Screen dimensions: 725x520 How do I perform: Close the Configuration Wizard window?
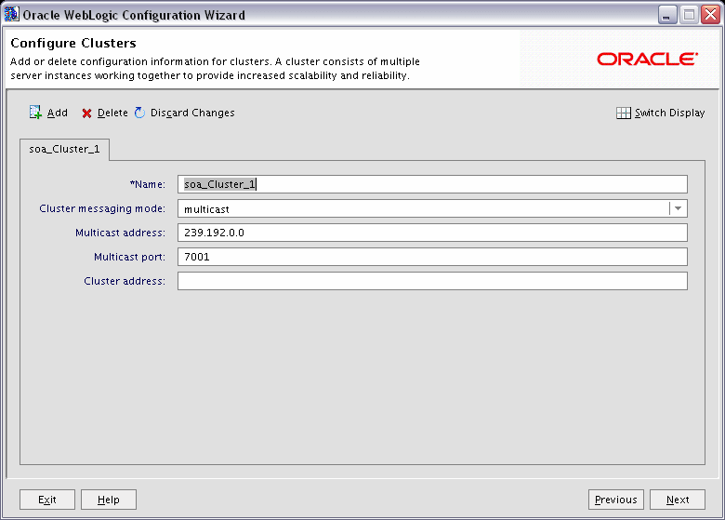(711, 15)
